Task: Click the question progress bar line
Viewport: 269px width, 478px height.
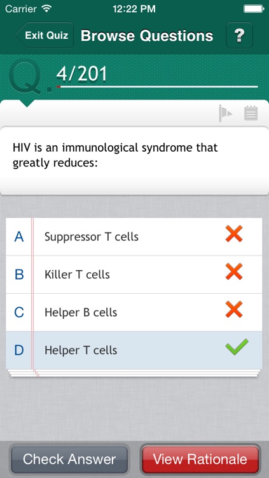Action: click(157, 87)
